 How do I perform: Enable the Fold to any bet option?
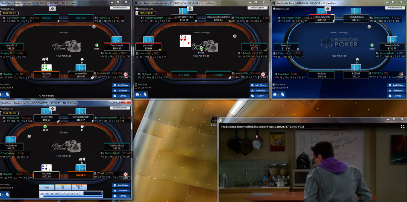(x=41, y=95)
